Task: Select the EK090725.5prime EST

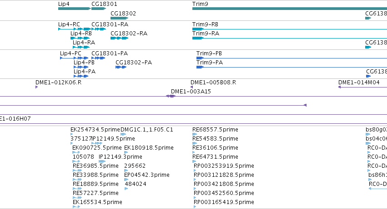Action: pyautogui.click(x=76, y=152)
